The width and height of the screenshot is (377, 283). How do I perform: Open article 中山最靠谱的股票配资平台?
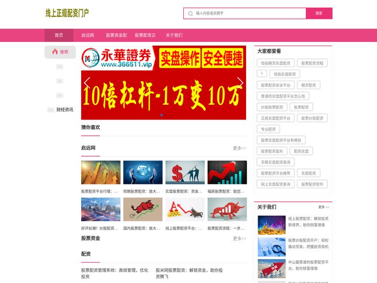pos(308,265)
